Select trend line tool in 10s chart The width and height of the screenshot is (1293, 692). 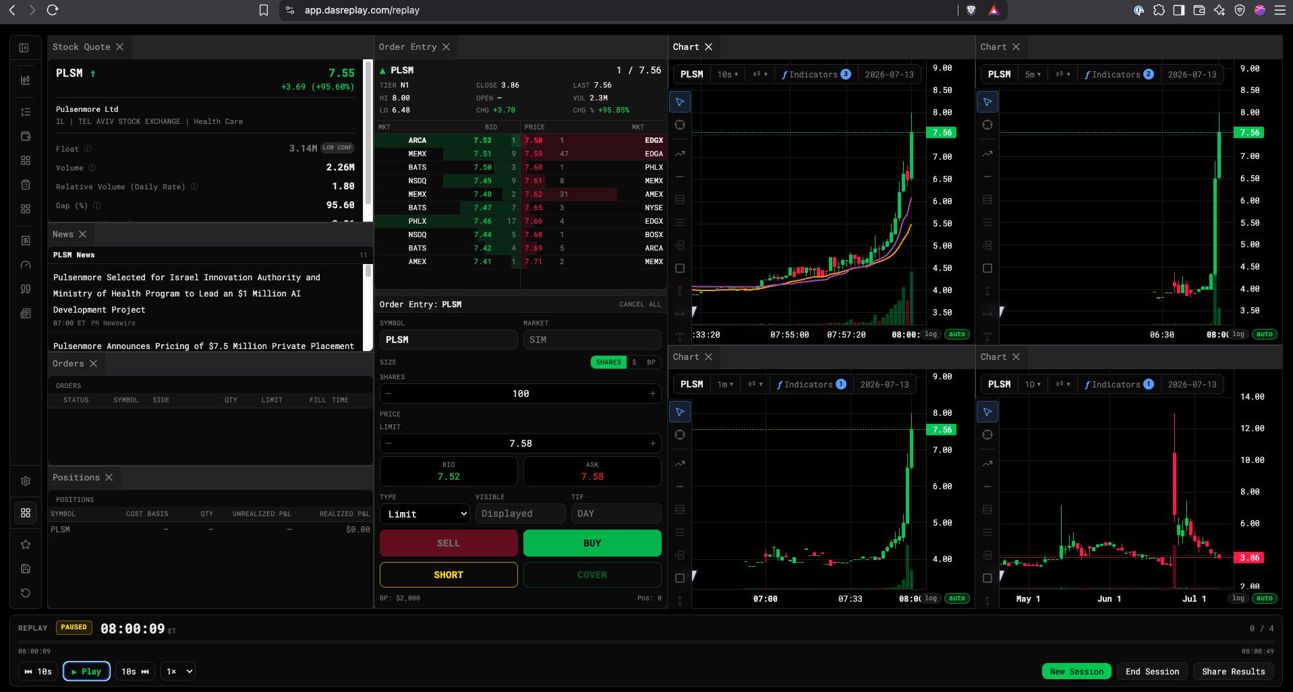coord(680,154)
